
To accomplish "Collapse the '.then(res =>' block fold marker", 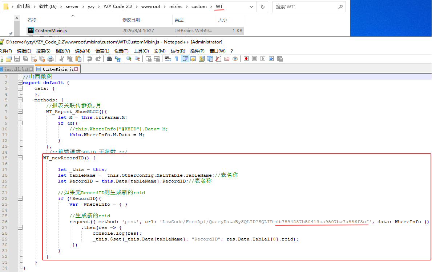I will pyautogui.click(x=20, y=227).
